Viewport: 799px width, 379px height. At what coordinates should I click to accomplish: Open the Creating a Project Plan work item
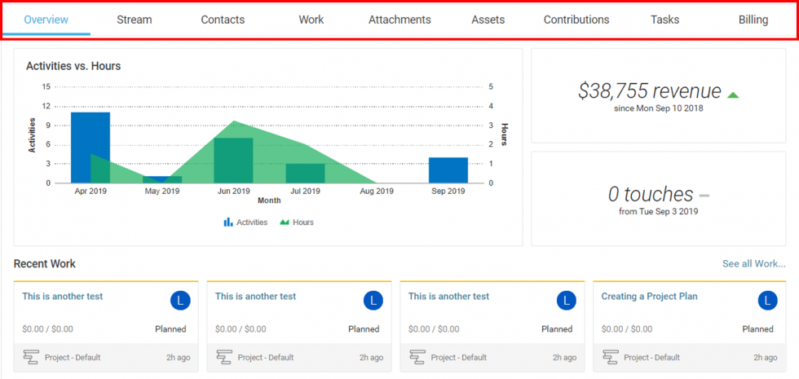pos(649,297)
